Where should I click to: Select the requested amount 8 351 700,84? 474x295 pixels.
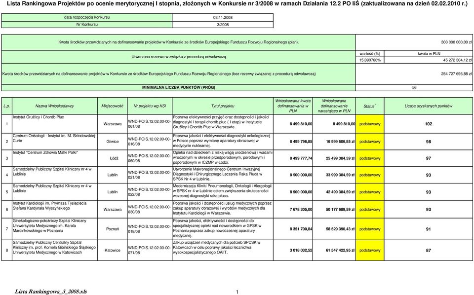pos(301,229)
